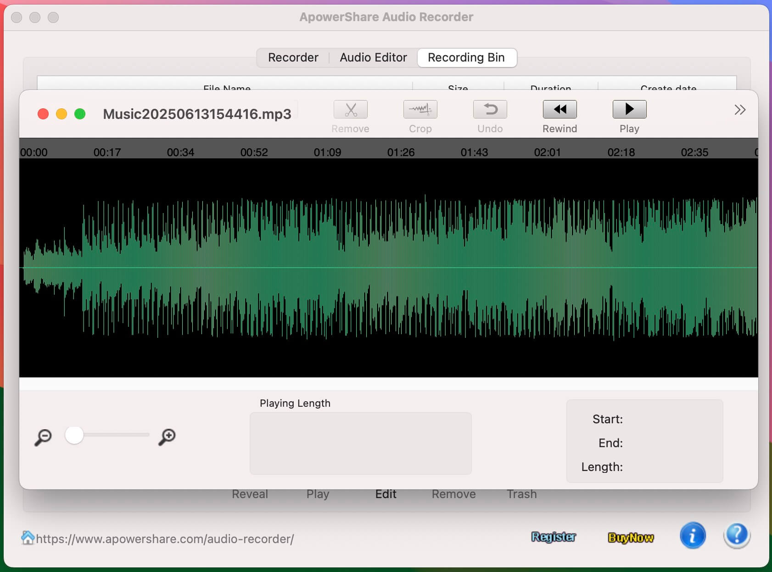
Task: Expand the toolbar overflow chevron
Action: pos(739,110)
